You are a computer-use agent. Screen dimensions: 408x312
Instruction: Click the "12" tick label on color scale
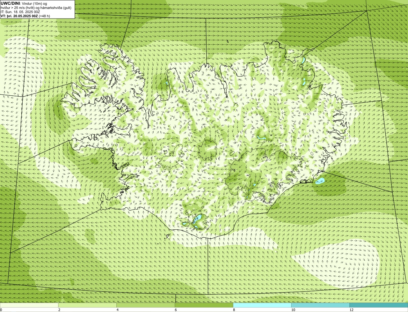[351, 310]
